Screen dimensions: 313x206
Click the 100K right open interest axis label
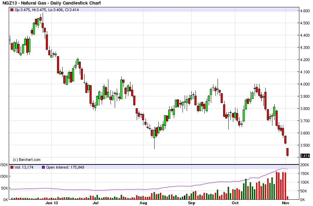[x=305, y=182]
